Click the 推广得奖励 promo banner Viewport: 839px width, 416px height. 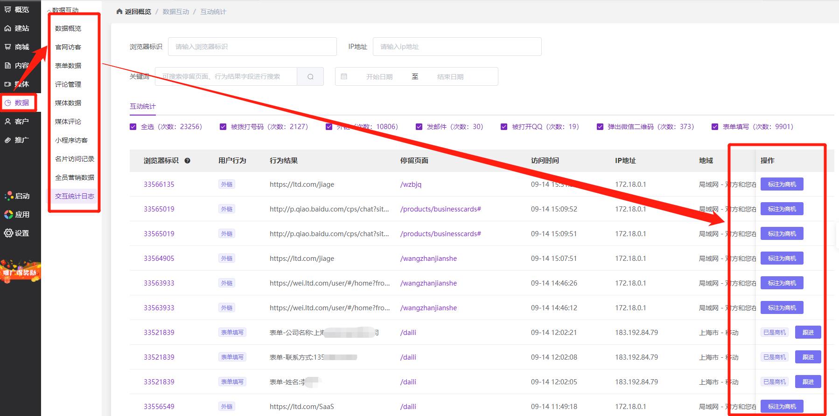pos(20,272)
